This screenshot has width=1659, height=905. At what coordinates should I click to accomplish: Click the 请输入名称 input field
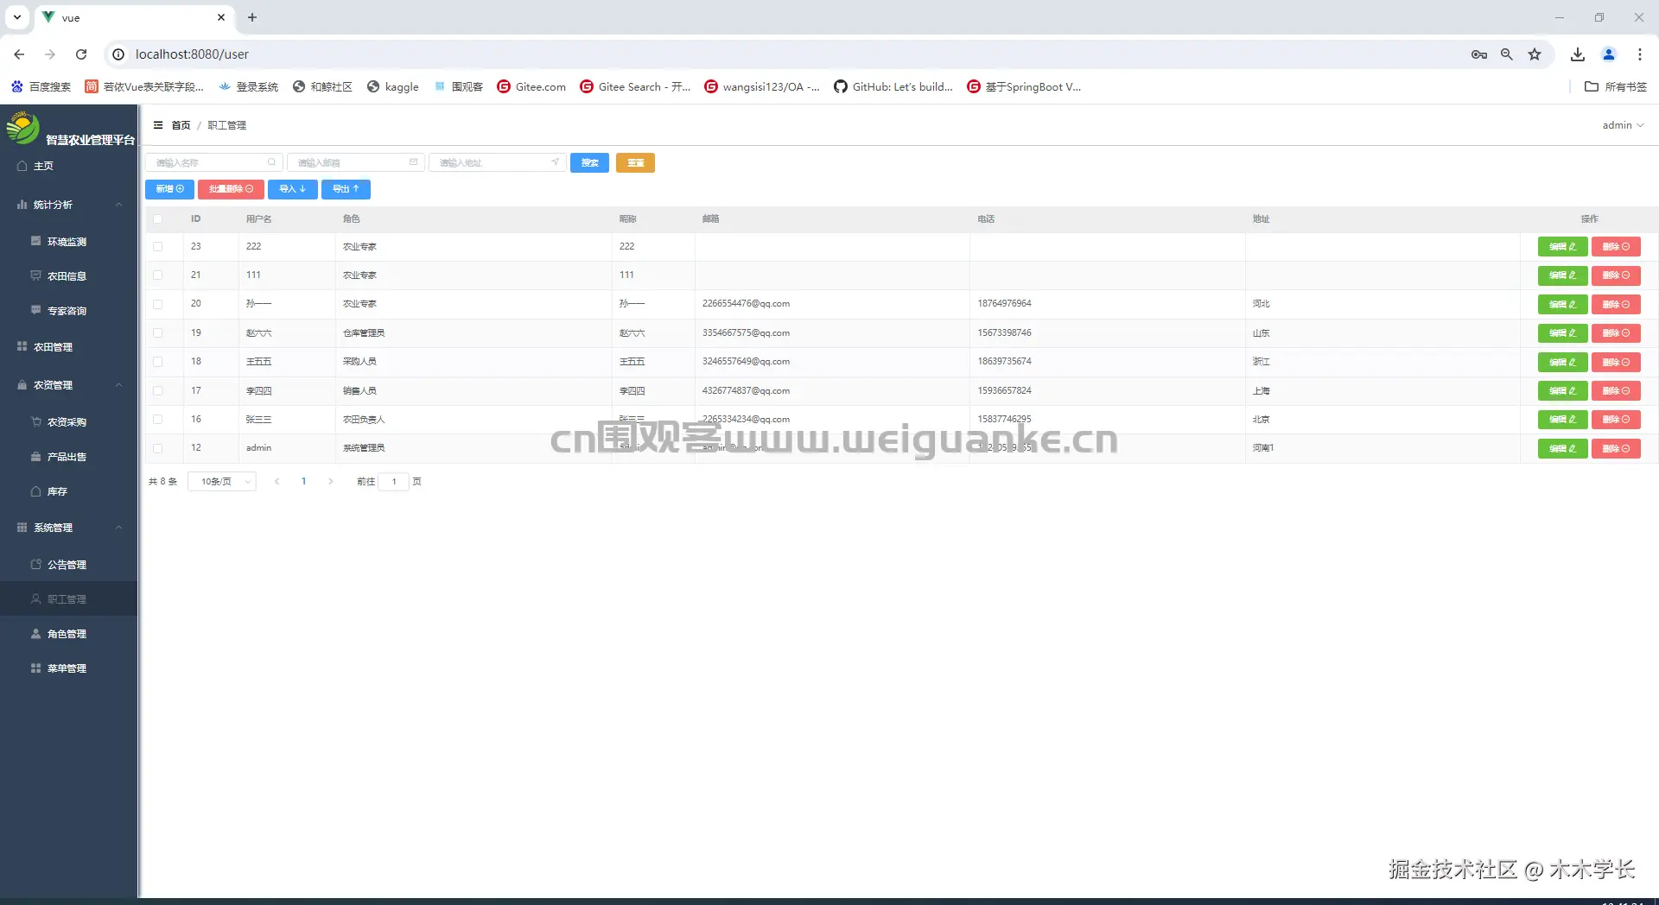[x=213, y=162]
